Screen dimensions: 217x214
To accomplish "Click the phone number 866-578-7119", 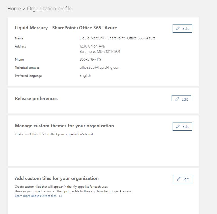I will 90,59.
